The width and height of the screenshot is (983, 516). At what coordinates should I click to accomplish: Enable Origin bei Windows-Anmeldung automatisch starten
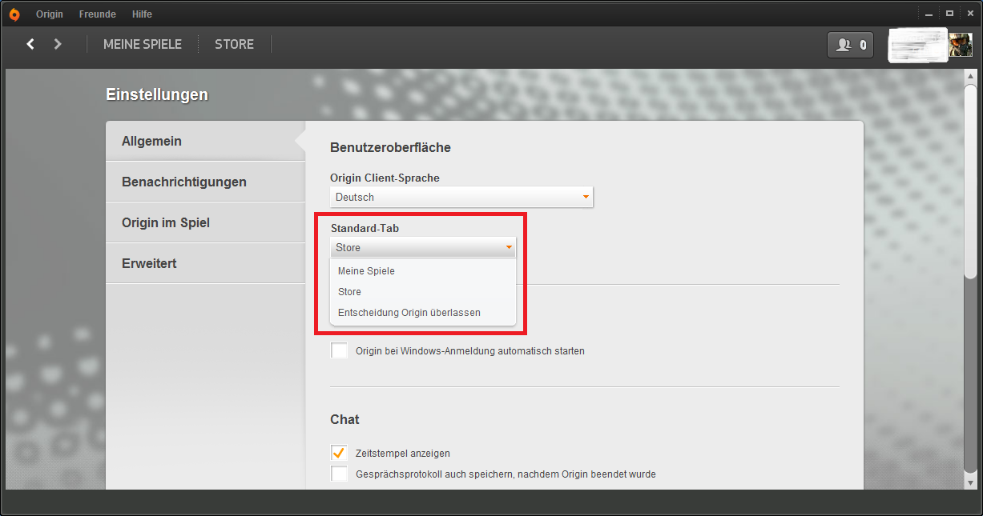(340, 350)
